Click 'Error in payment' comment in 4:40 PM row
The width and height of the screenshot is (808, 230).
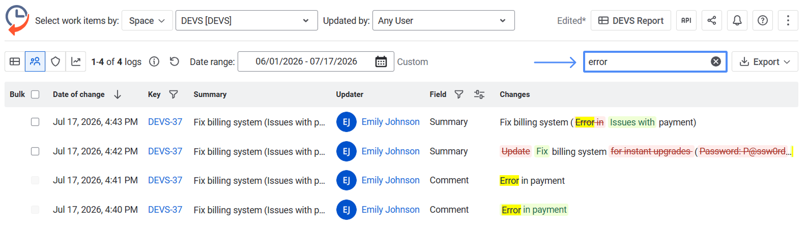(x=534, y=210)
